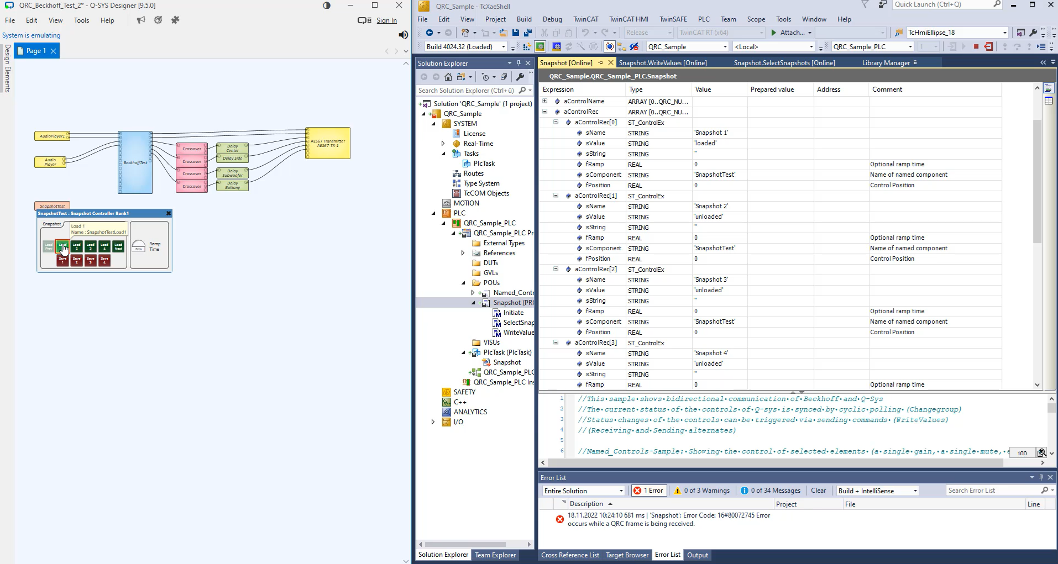Viewport: 1058px width, 564px height.
Task: Click the Save All toolbar icon in TcXaeShell
Action: click(x=528, y=33)
